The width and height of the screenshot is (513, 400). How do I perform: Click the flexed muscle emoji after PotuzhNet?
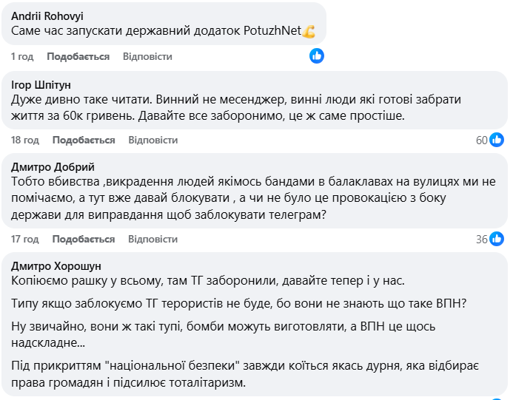(309, 32)
